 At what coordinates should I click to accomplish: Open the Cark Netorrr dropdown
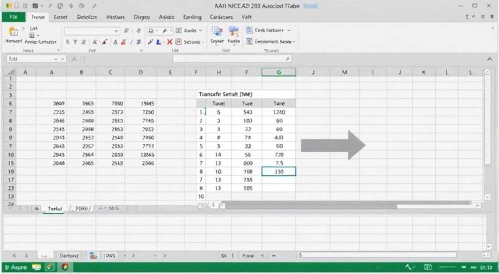tap(289, 30)
